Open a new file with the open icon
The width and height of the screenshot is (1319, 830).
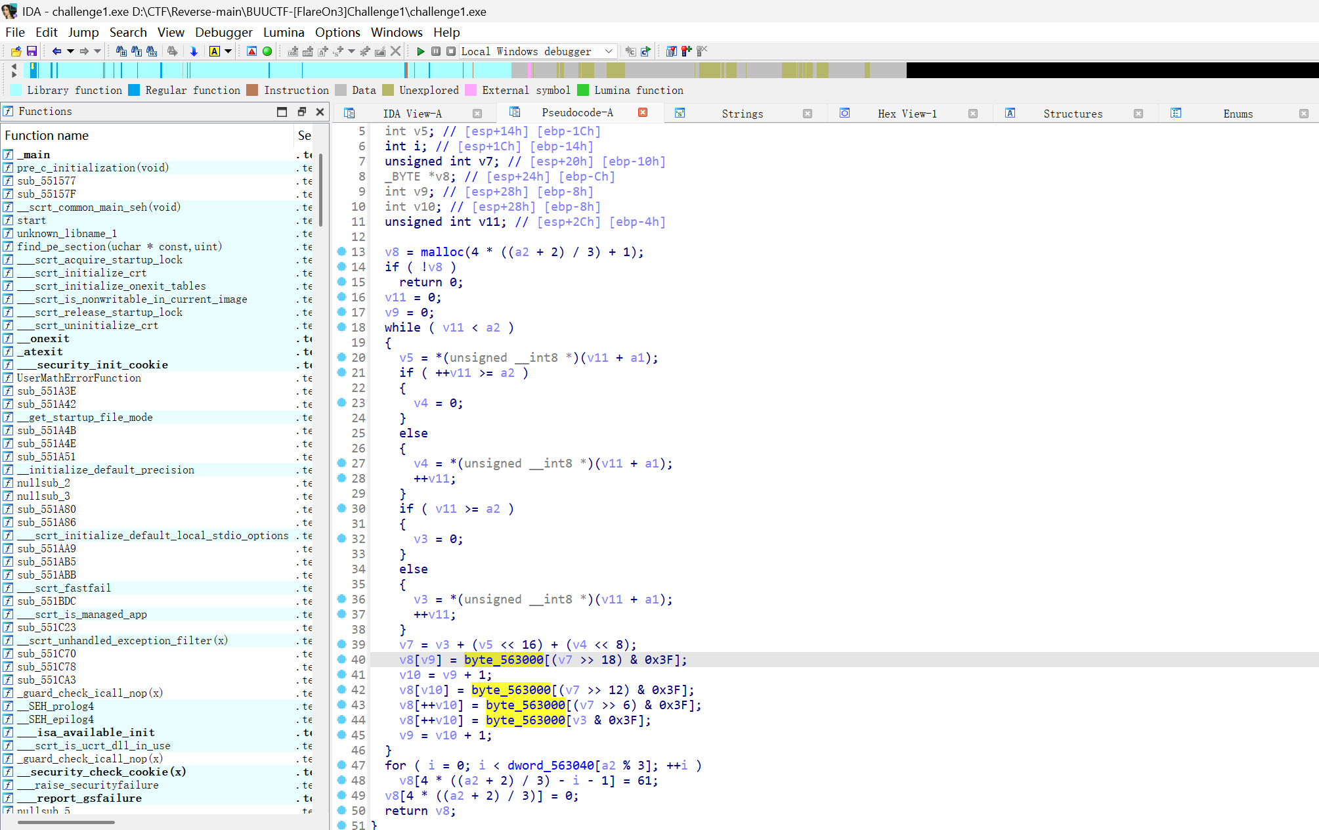[15, 51]
